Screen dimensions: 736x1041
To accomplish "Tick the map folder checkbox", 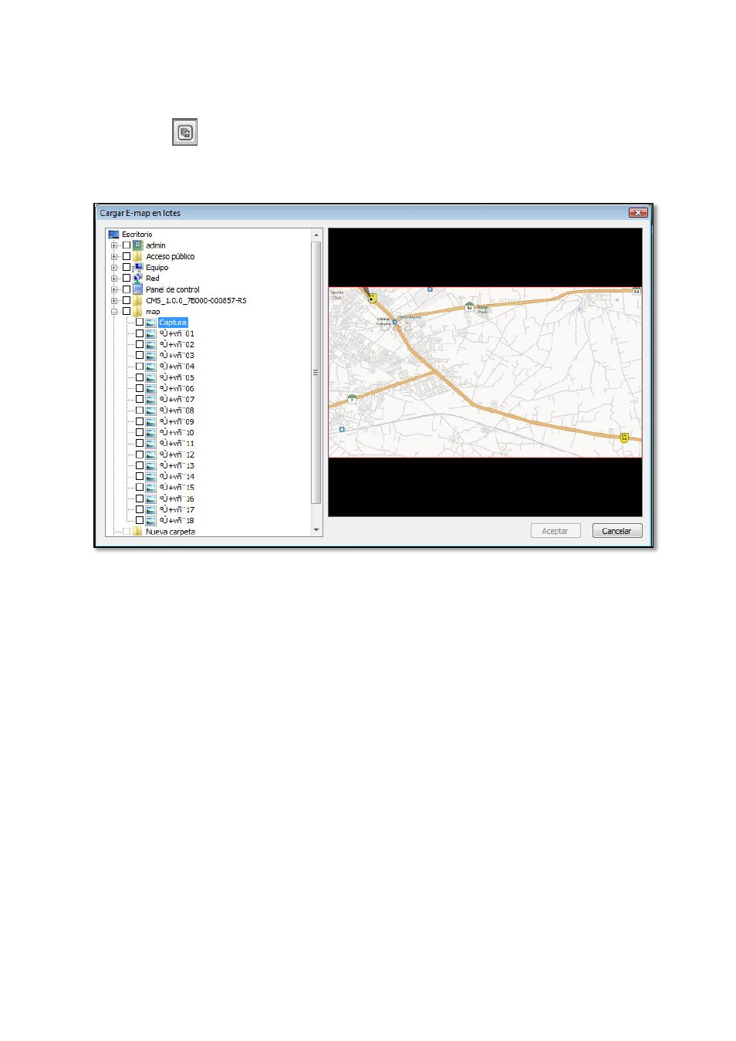I will click(x=127, y=312).
